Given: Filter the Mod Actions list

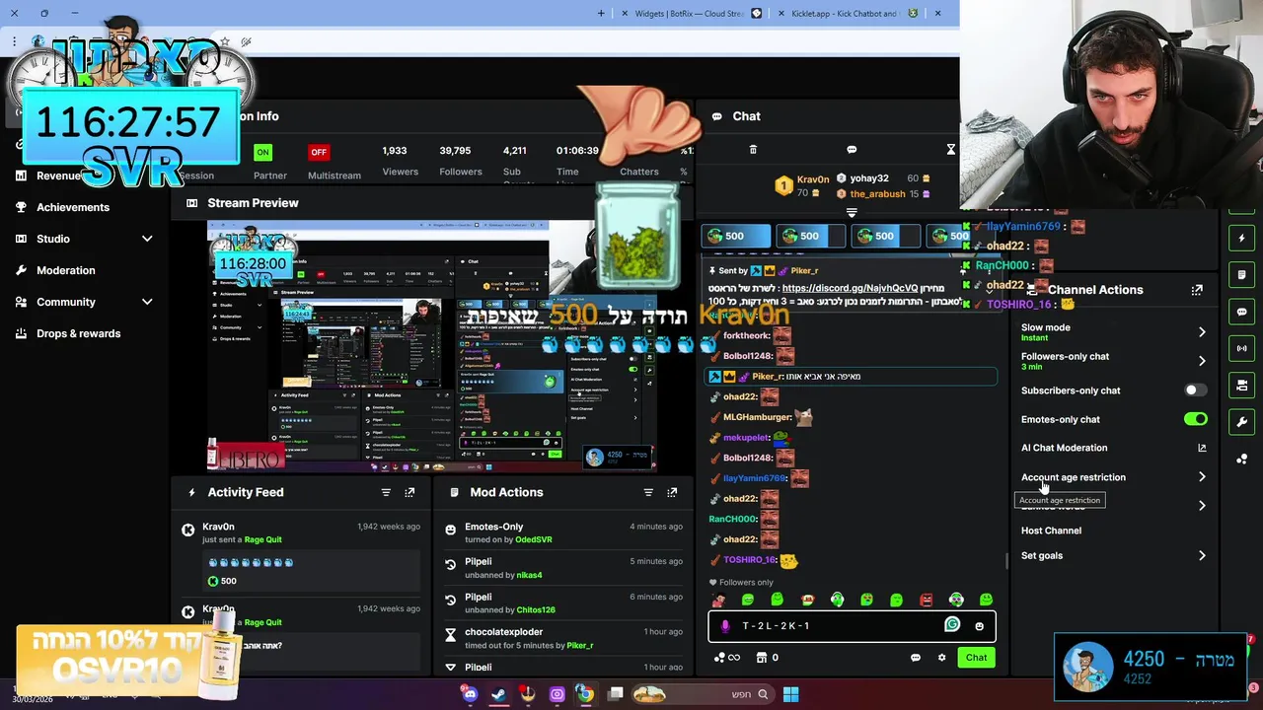Looking at the screenshot, I should tap(648, 492).
